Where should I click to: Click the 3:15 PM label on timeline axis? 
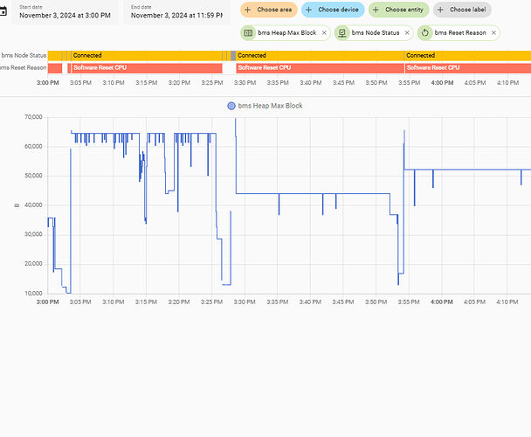pos(147,83)
